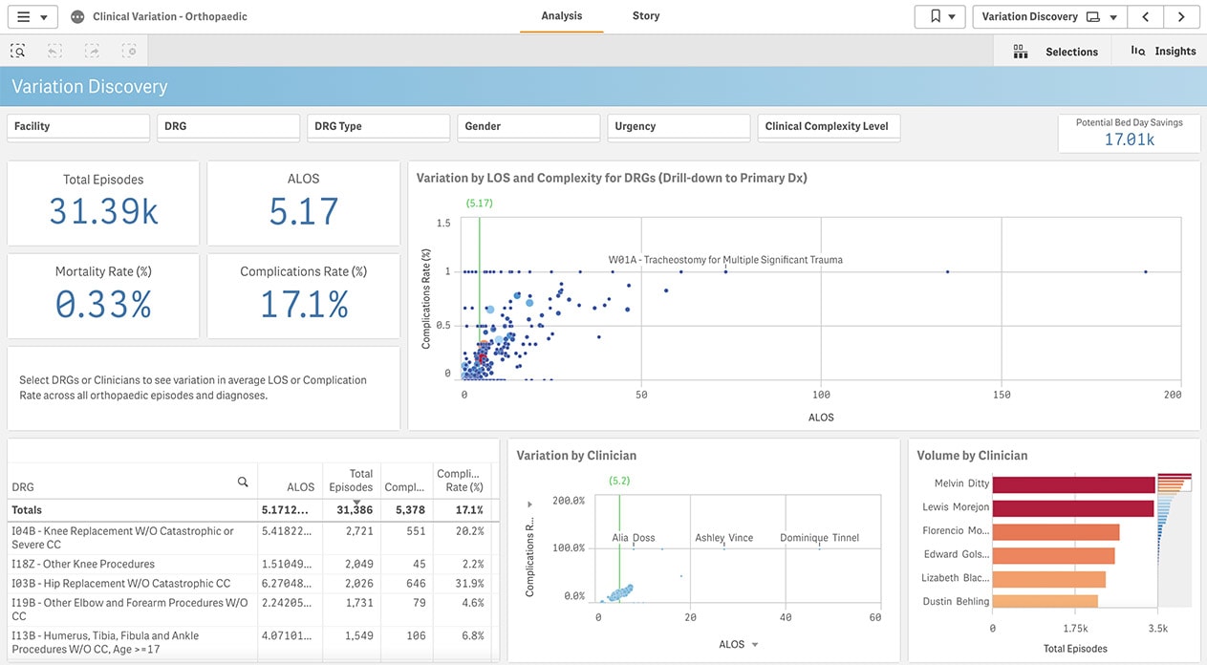This screenshot has height=665, width=1207.
Task: Go to the next sheet
Action: pyautogui.click(x=1182, y=16)
